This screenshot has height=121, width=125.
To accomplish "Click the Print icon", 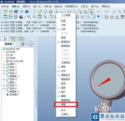I will 50,11.
